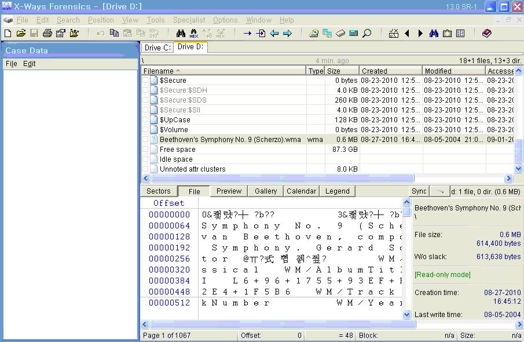The image size is (524, 342).
Task: Click the camera snapshot icon
Action: click(x=447, y=33)
